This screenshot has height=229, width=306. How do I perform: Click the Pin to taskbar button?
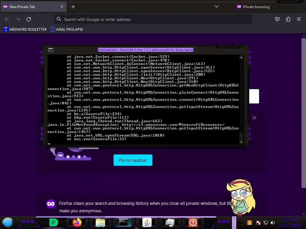133,160
